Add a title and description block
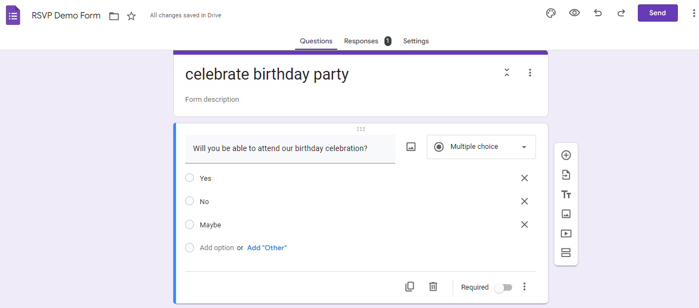Viewport: 699px width, 308px height. (x=566, y=194)
